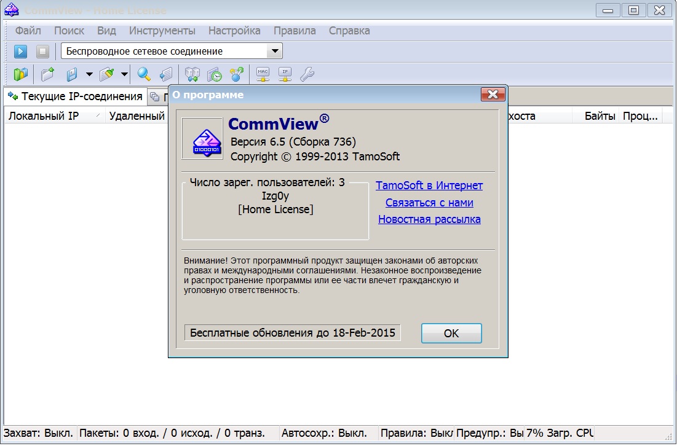Screen dimensions: 677x446
Task: Click the Пакеты status bar entry
Action: click(178, 433)
